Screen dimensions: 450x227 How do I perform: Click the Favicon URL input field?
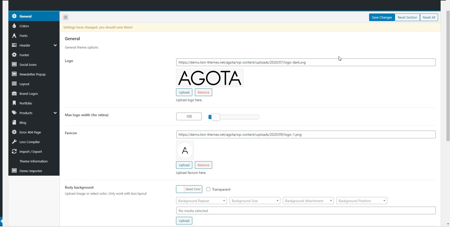point(306,134)
